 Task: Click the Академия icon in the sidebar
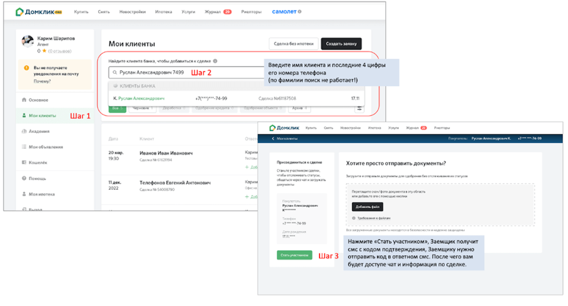[24, 131]
